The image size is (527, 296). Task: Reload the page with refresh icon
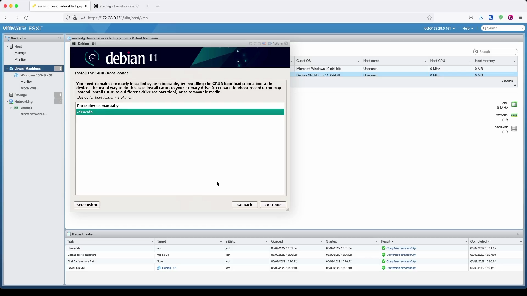(26, 18)
